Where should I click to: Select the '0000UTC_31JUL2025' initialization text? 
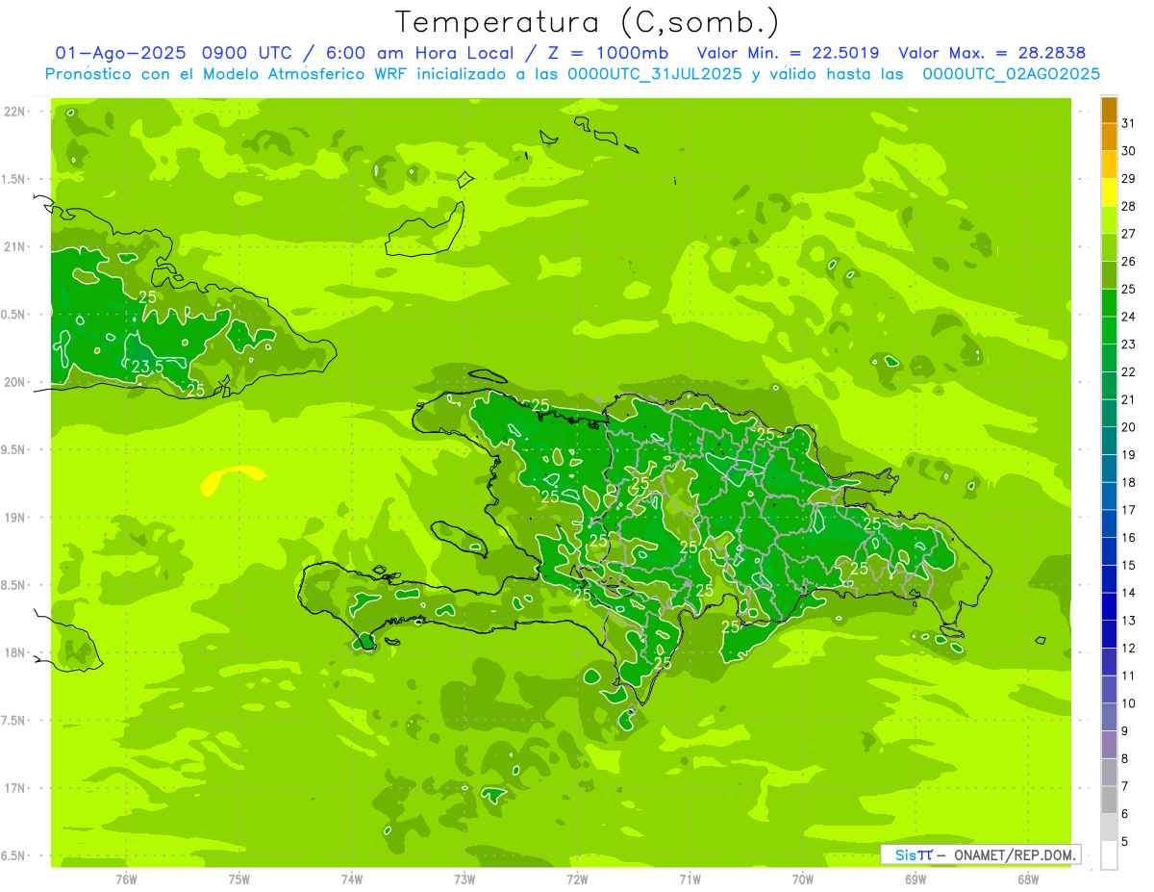[x=655, y=74]
